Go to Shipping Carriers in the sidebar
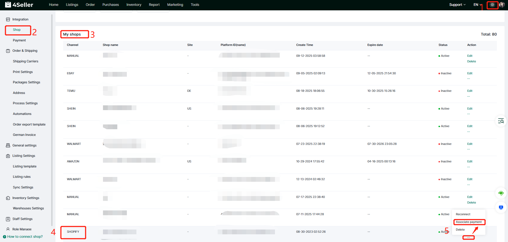 [x=25, y=61]
